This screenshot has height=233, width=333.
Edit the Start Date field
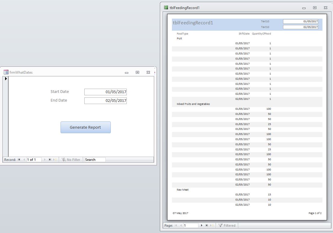pyautogui.click(x=105, y=92)
